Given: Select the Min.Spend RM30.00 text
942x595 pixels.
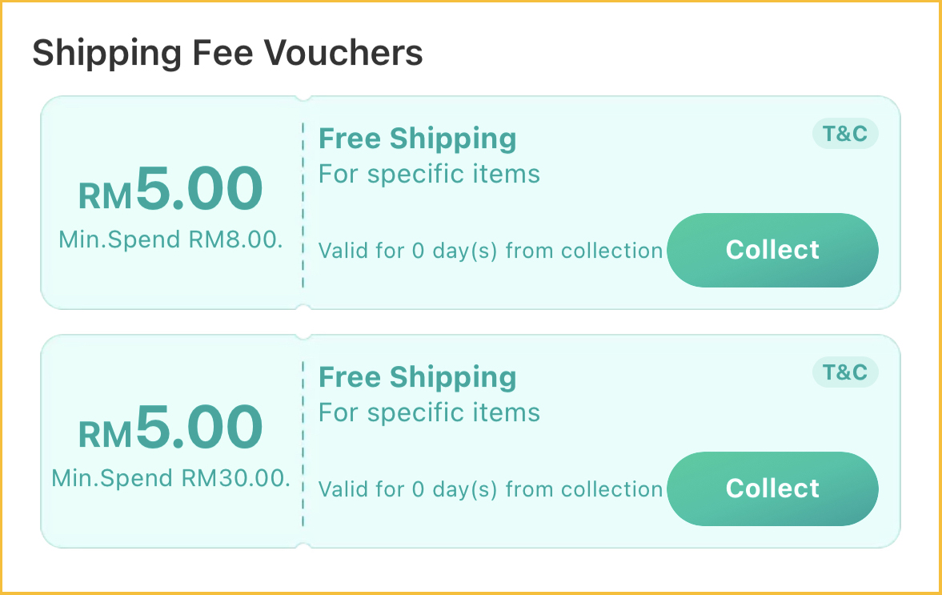Looking at the screenshot, I should (170, 478).
